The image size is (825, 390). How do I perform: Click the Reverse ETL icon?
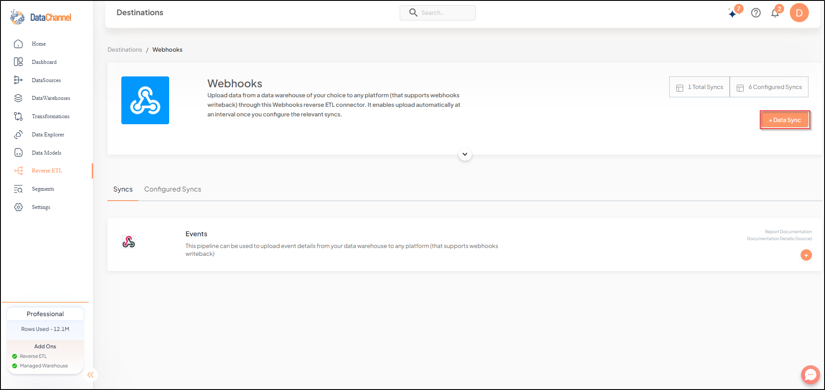pyautogui.click(x=18, y=171)
